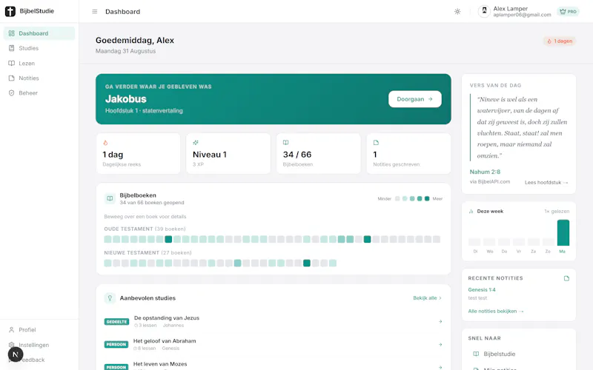Click the sparkle icon in Niveau 1 card

(196, 143)
